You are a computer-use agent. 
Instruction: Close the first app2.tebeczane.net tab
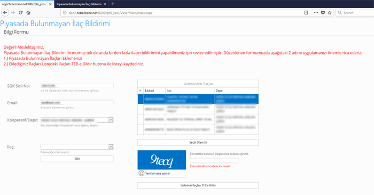click(50, 4)
